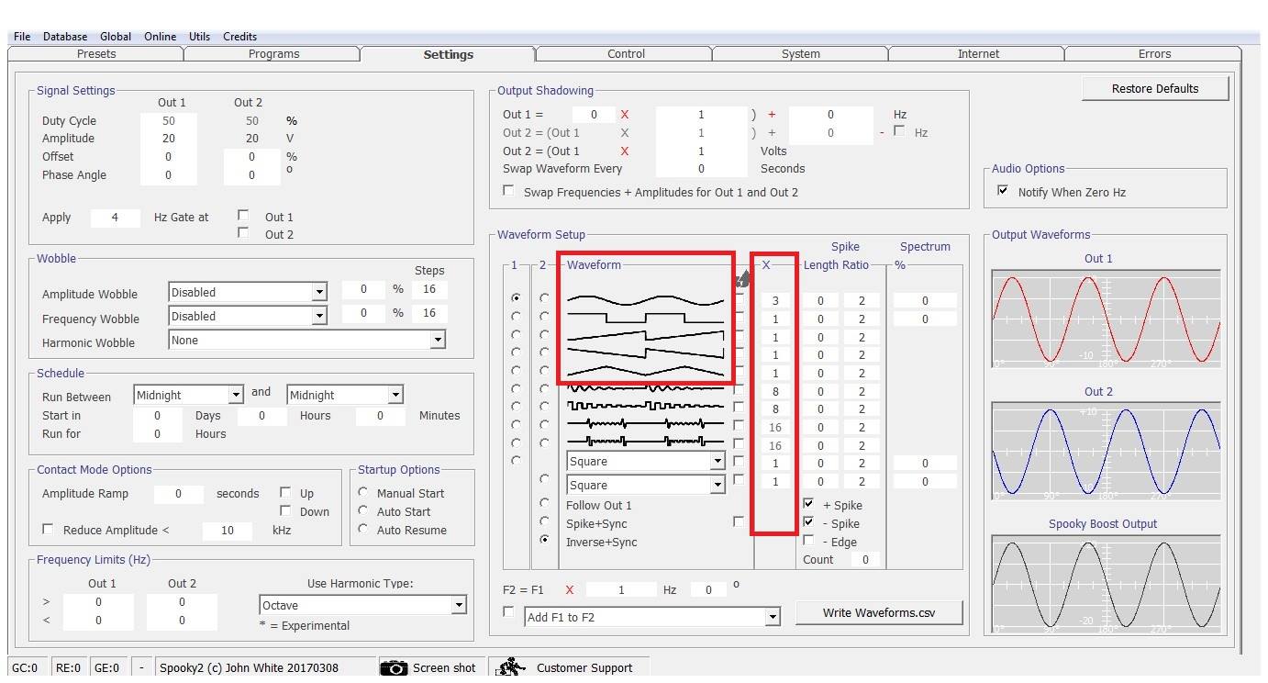Image resolution: width=1268 pixels, height=683 pixels.
Task: Click the sawtooth waveform icon
Action: 645,336
